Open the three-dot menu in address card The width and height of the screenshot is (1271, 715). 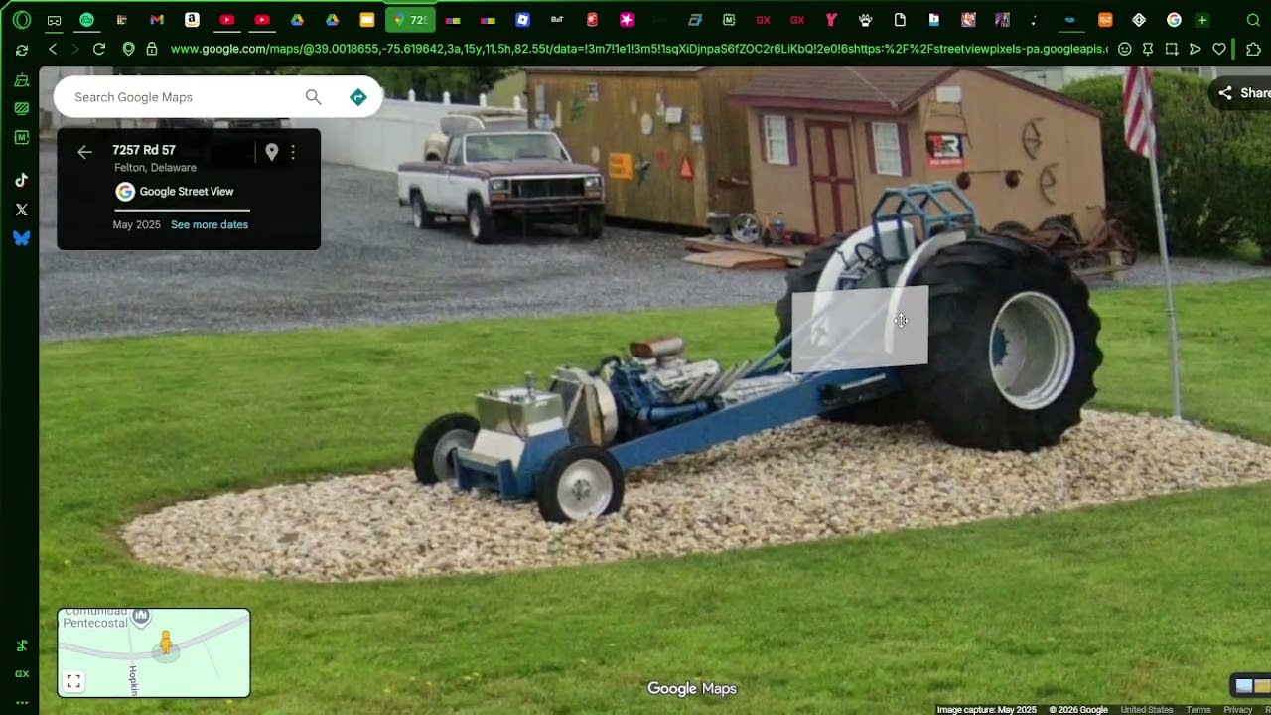coord(292,152)
